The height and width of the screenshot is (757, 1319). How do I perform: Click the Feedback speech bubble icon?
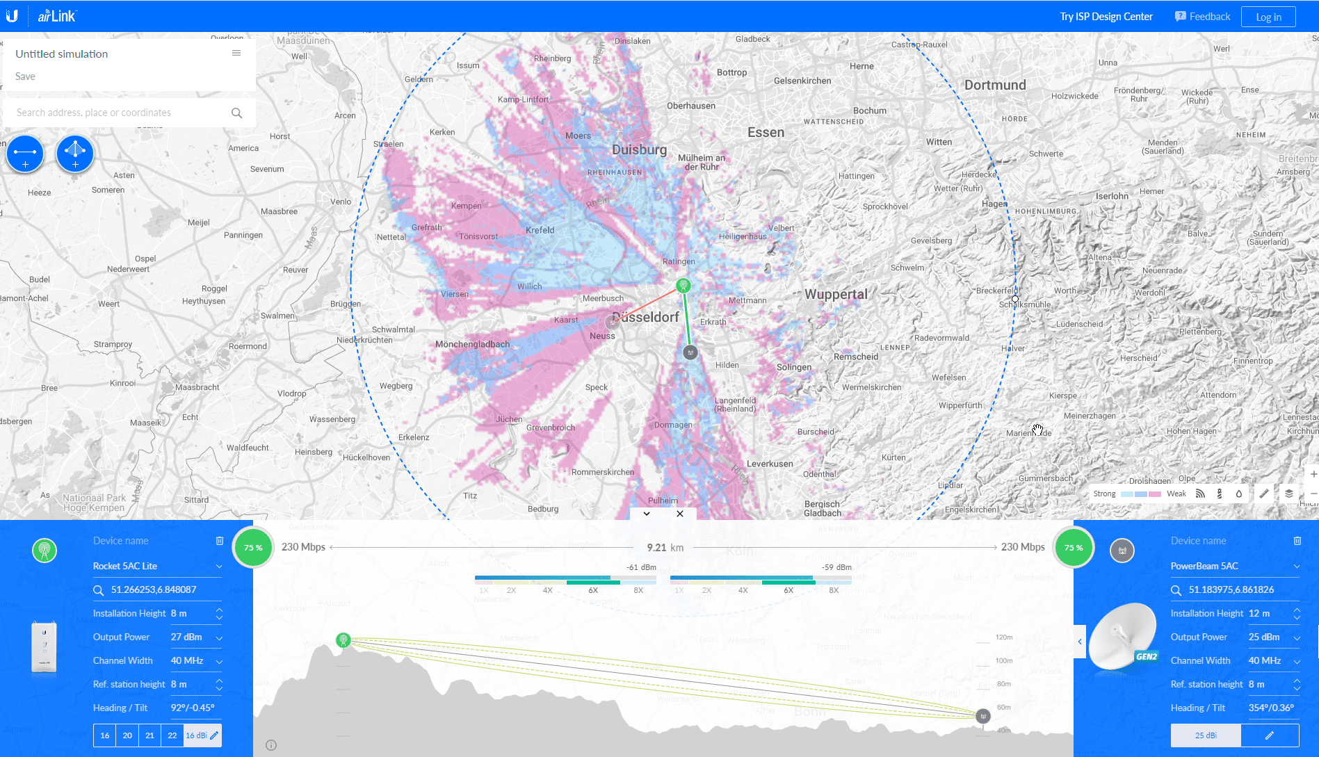[1181, 16]
